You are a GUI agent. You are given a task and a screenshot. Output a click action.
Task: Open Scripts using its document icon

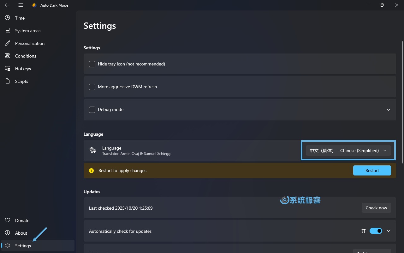coord(8,81)
